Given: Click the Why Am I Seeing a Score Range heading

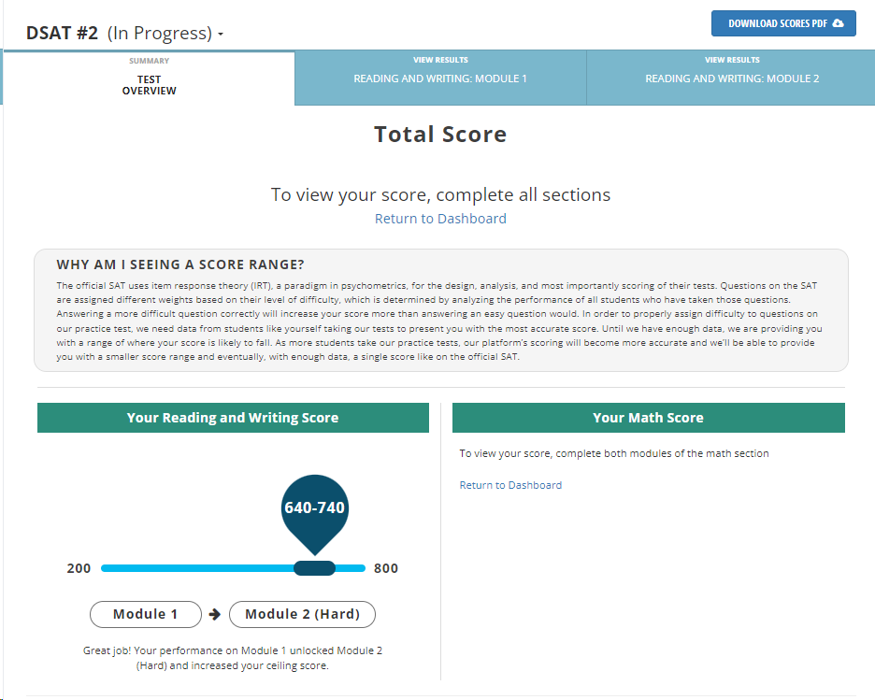Looking at the screenshot, I should [180, 264].
